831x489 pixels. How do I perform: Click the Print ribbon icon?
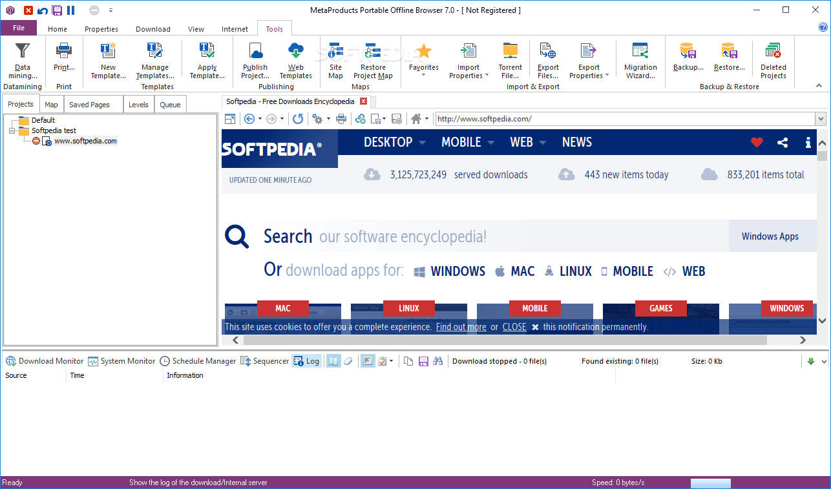point(64,57)
